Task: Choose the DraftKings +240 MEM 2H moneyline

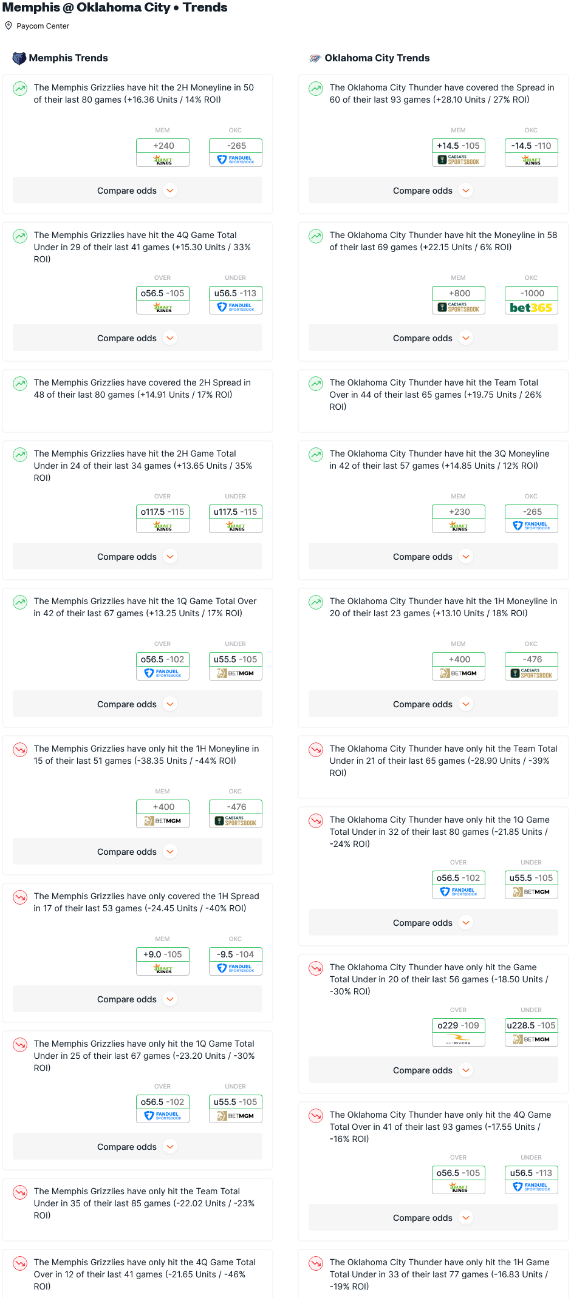Action: (x=163, y=153)
